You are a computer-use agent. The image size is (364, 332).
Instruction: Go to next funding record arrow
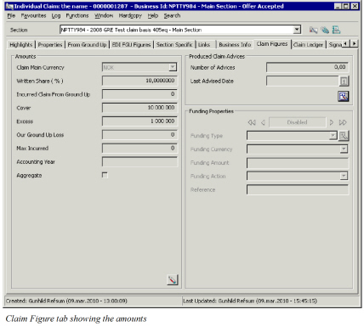pos(332,122)
